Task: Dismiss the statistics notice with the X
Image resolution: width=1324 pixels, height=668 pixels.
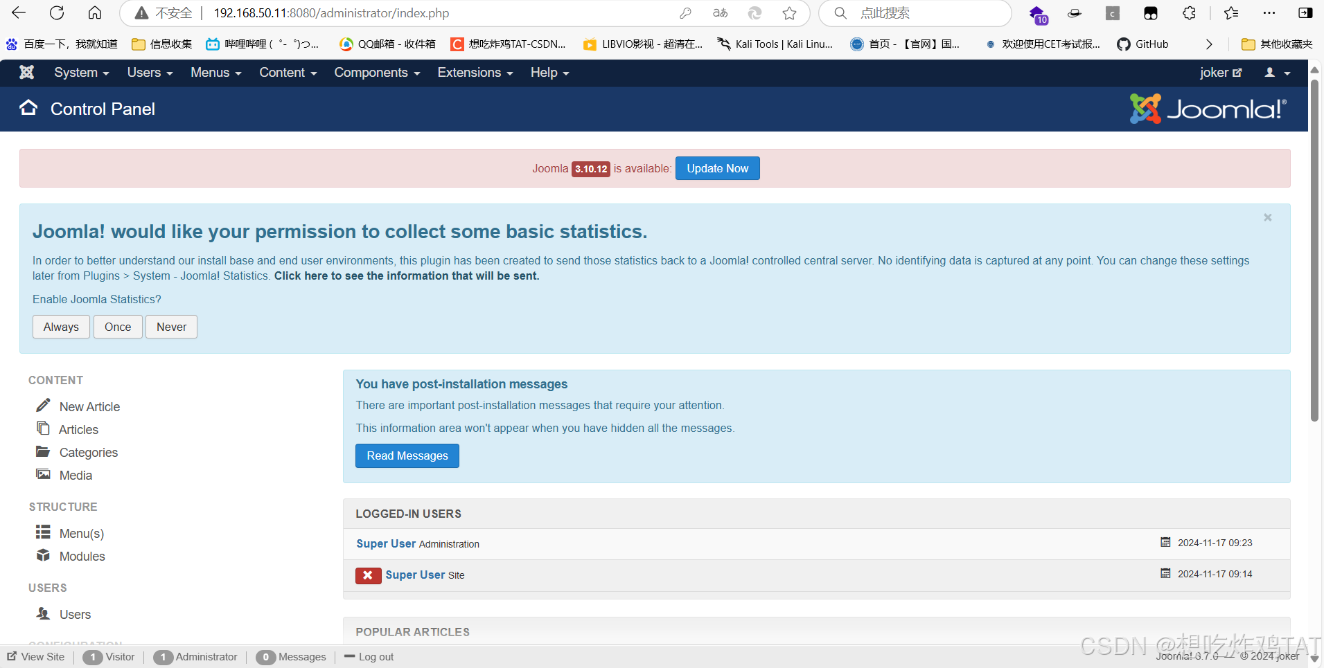Action: [1268, 217]
